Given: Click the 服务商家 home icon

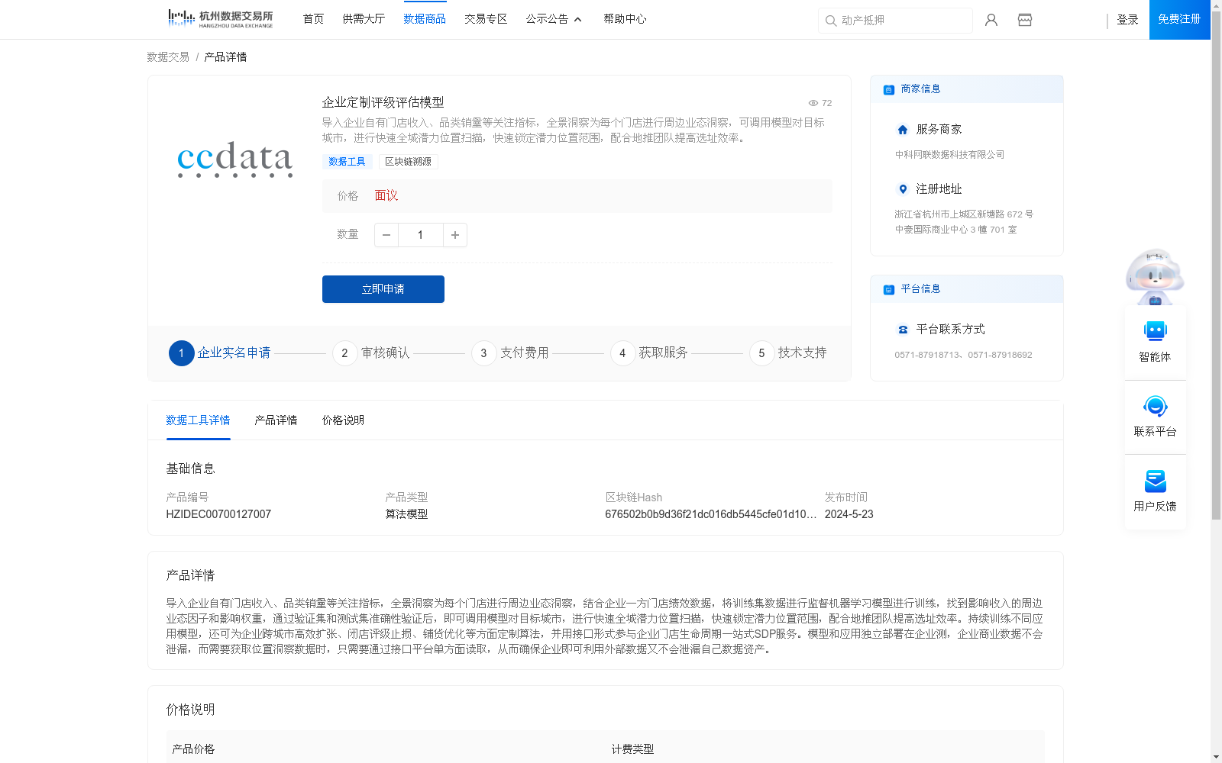Looking at the screenshot, I should [x=903, y=130].
